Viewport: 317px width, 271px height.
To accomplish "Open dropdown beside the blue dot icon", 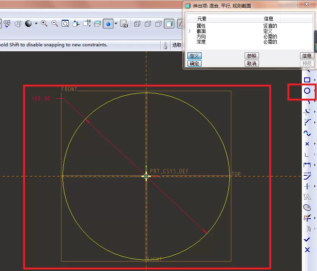I will [116, 24].
